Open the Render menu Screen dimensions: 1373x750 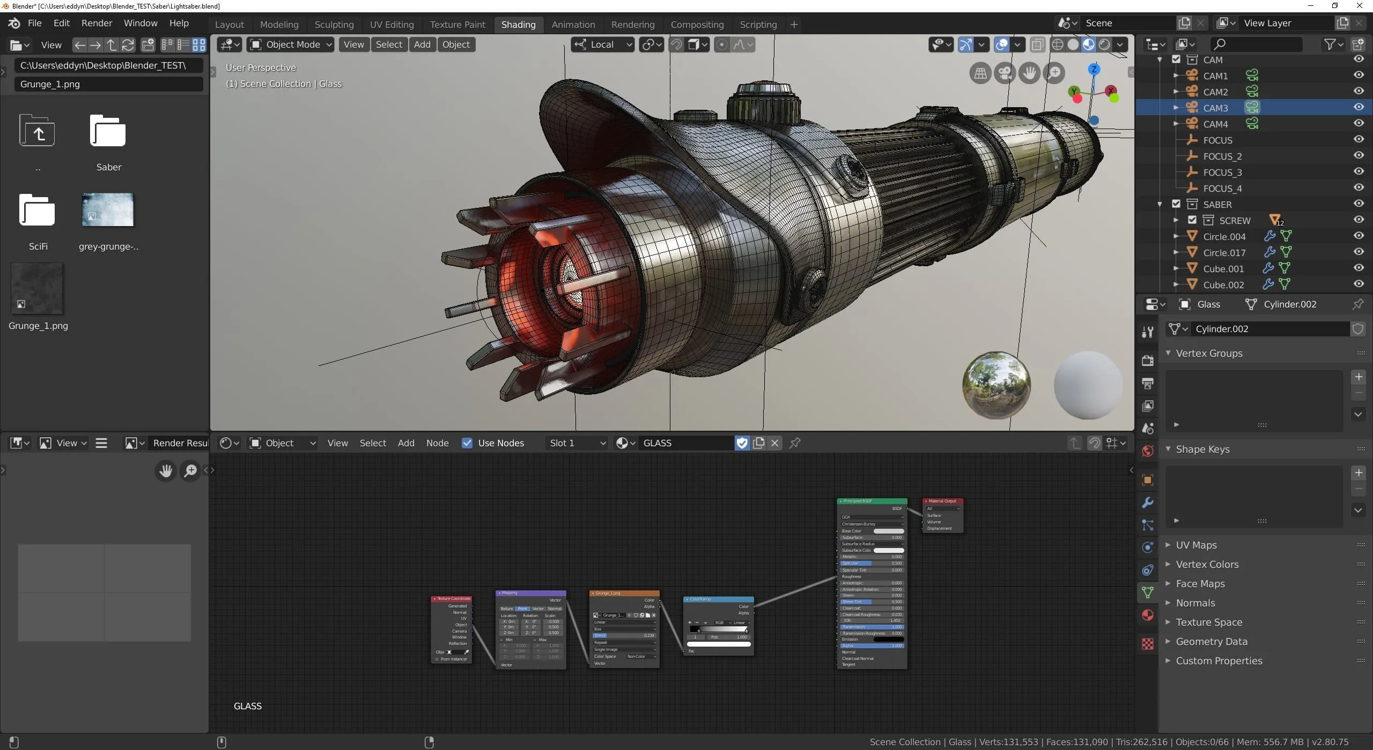[x=97, y=23]
